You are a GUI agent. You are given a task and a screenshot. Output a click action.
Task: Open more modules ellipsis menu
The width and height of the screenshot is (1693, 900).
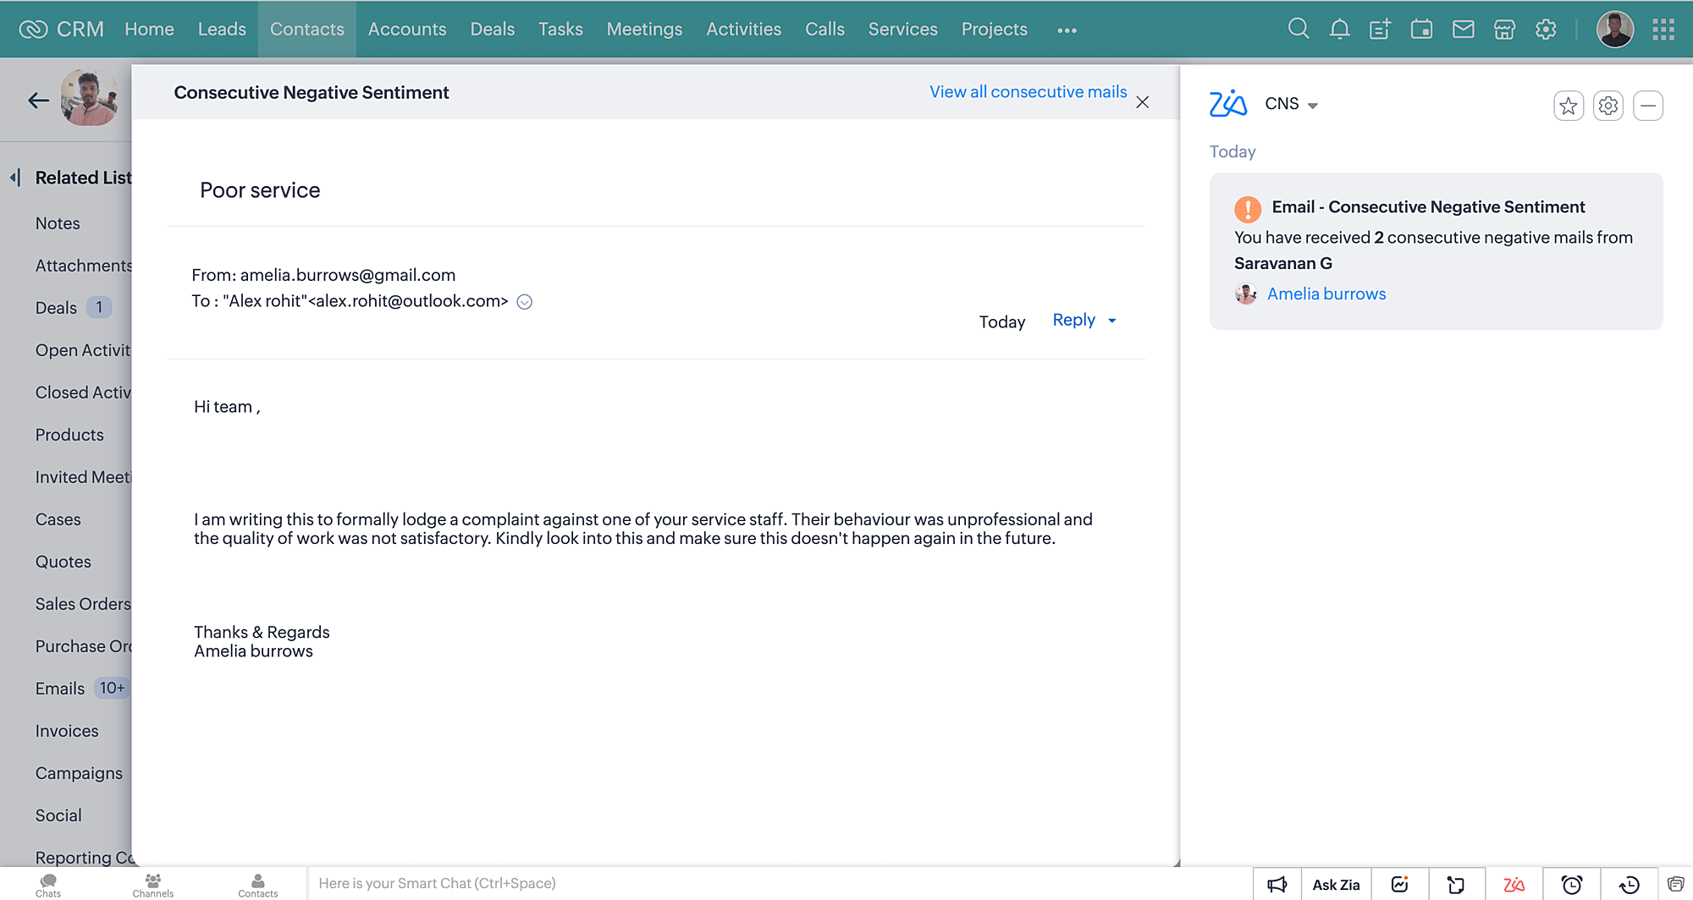1067,30
